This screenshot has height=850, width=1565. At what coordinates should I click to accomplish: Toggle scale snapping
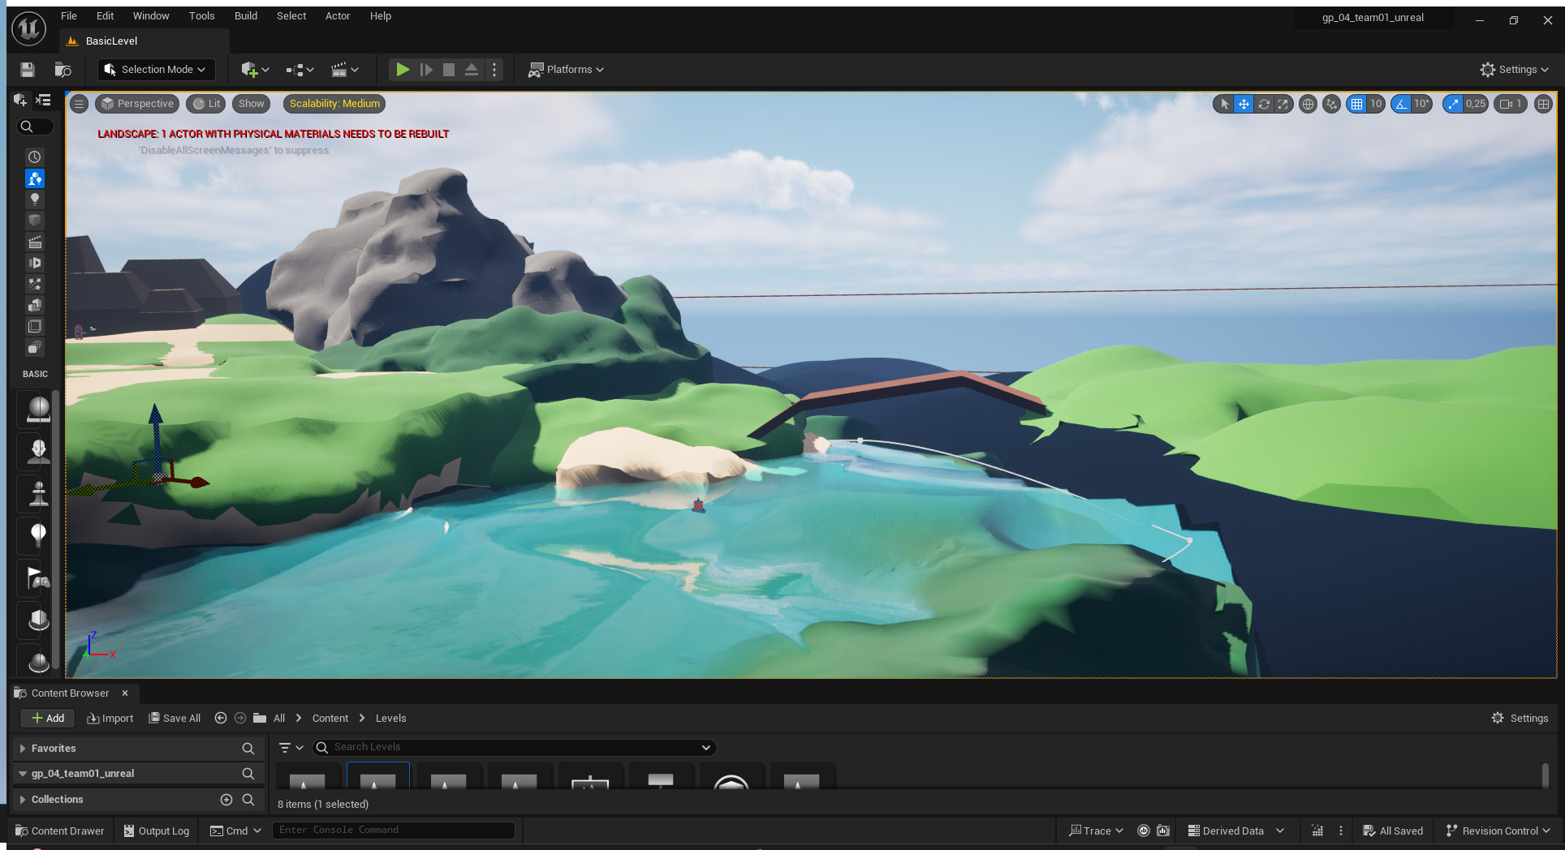click(x=1453, y=104)
